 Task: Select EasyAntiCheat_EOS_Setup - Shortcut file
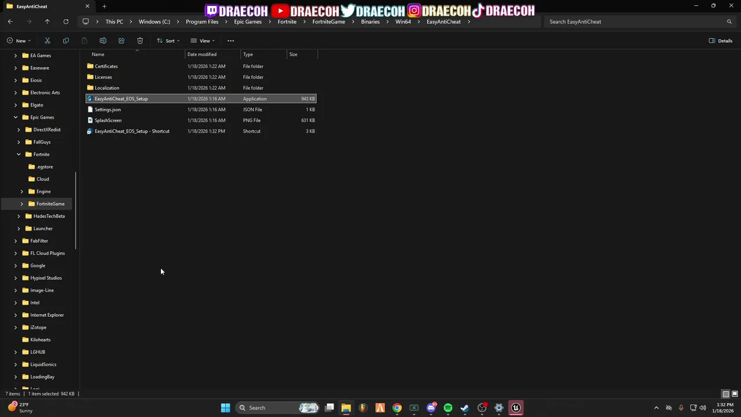coord(200,131)
